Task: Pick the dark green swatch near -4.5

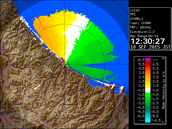Action: [148, 107]
